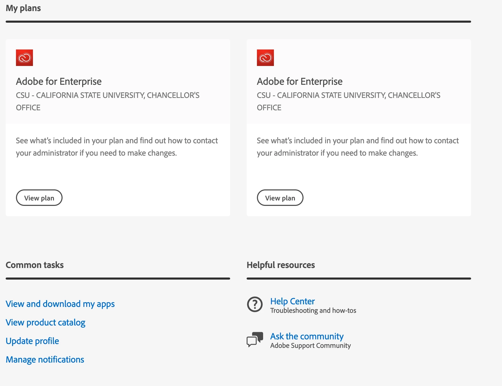This screenshot has height=386, width=502.
Task: Open Manage notifications link
Action: (45, 359)
